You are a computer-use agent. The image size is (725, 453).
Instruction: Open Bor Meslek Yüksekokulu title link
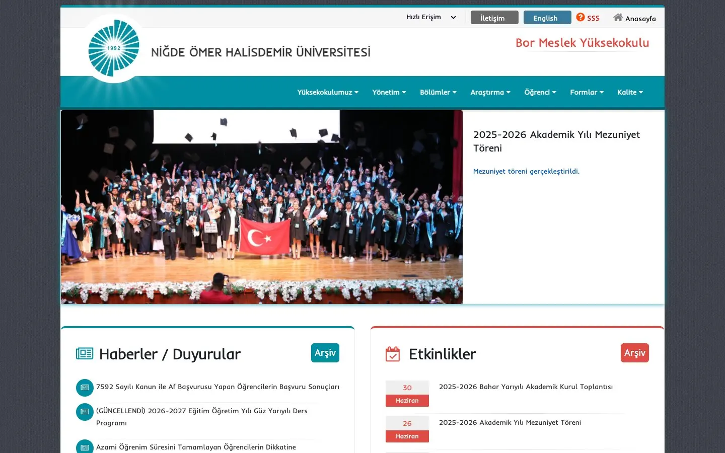point(582,43)
